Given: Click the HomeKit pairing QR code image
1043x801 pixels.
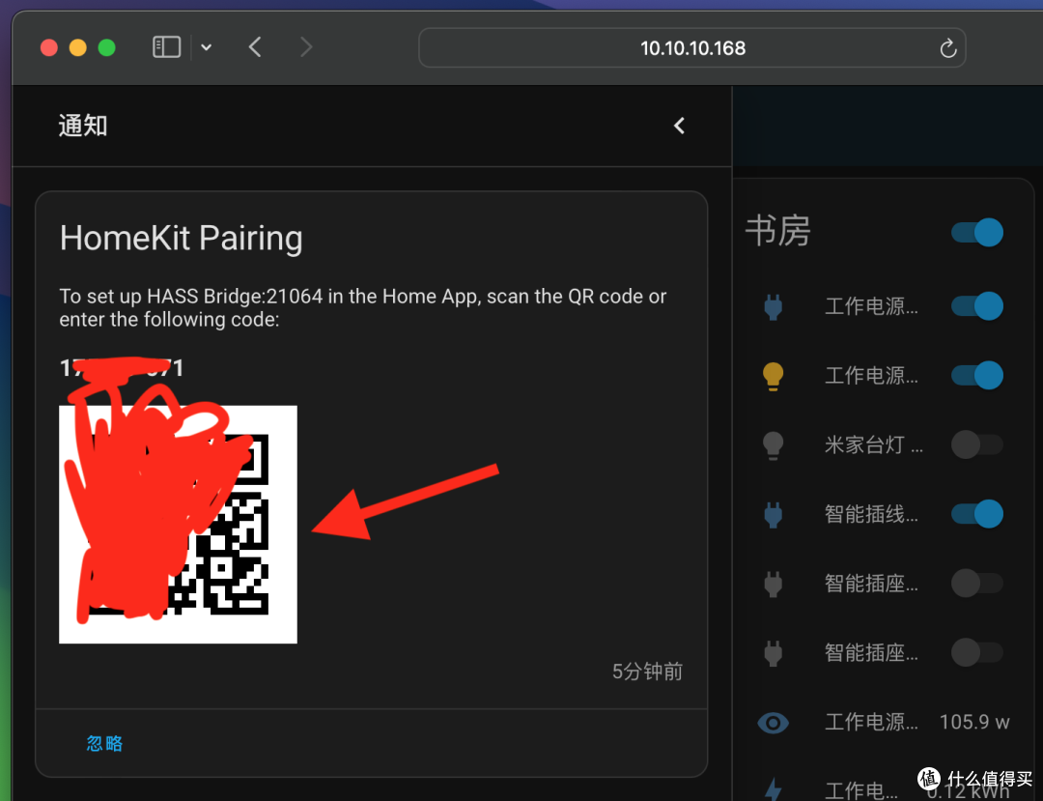Looking at the screenshot, I should click(179, 525).
